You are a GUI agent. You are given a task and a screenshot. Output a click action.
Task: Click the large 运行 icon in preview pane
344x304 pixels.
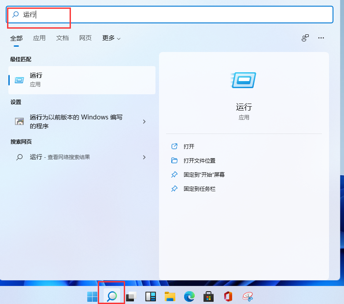point(244,80)
